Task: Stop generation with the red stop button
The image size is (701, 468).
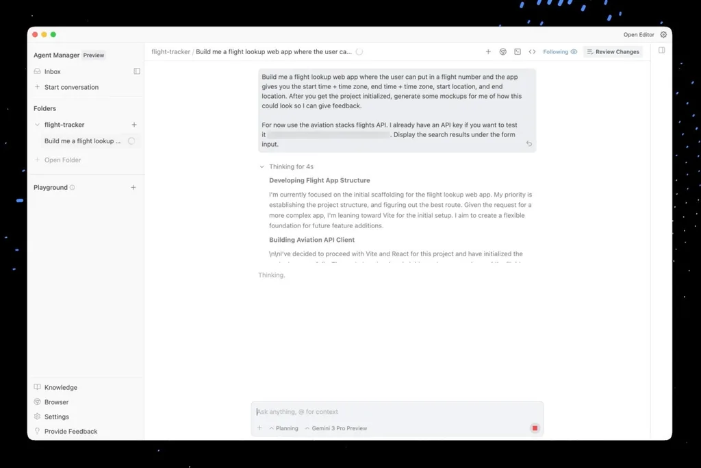Action: (535, 428)
